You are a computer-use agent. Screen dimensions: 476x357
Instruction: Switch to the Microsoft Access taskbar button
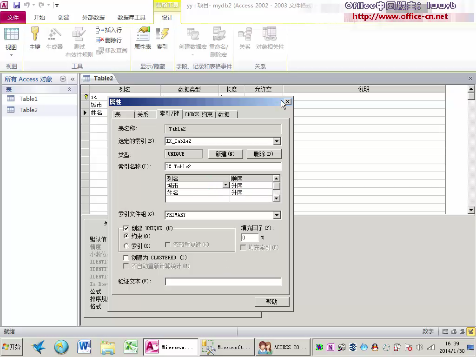(x=170, y=347)
